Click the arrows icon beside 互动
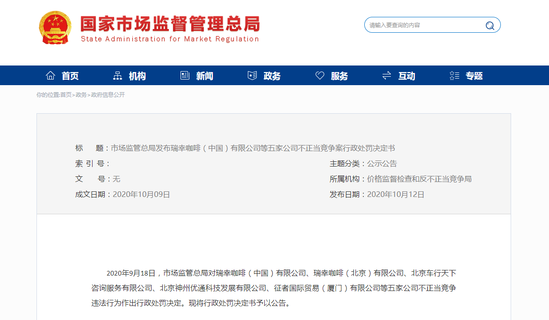Image resolution: width=549 pixels, height=320 pixels. click(x=386, y=75)
